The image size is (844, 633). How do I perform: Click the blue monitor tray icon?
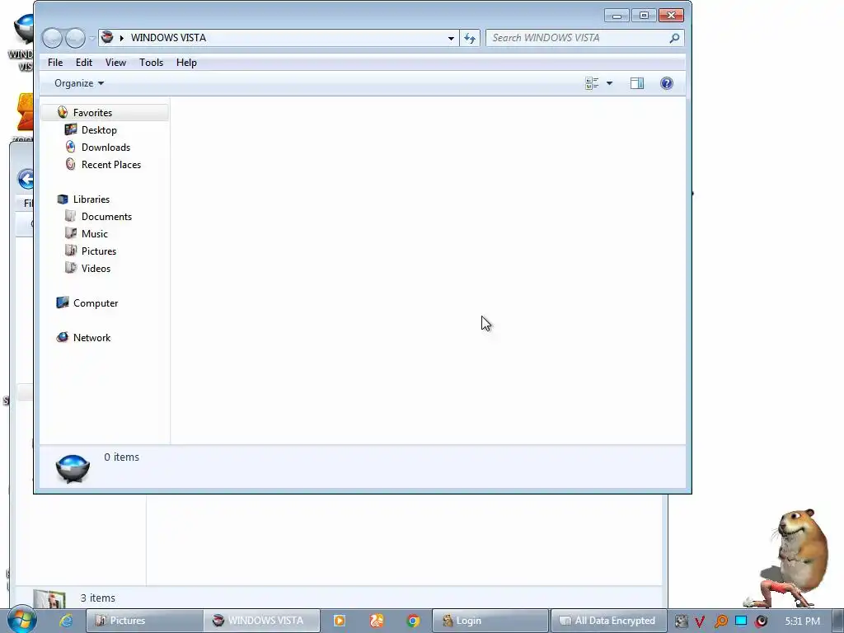(x=741, y=621)
